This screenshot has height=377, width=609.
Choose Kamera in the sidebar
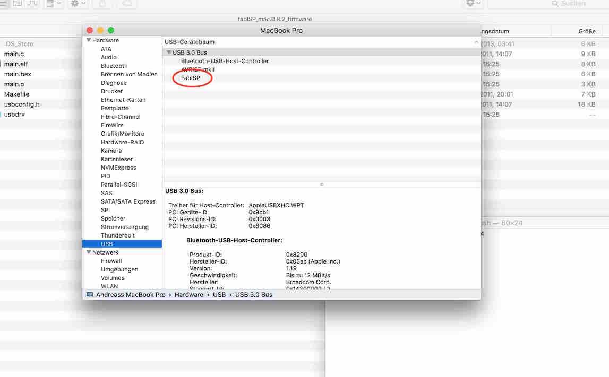[111, 151]
